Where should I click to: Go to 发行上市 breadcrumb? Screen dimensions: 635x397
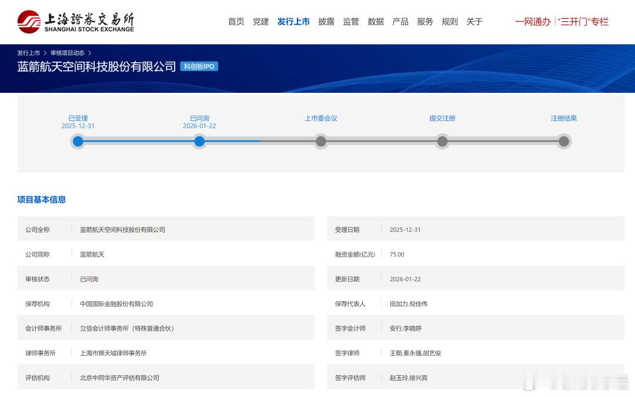[28, 53]
